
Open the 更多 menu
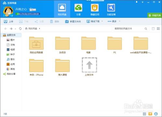pyautogui.click(x=112, y=21)
